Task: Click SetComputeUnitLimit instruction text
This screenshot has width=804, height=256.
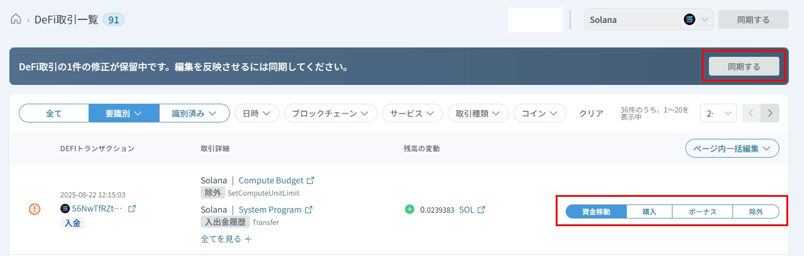Action: [x=264, y=193]
